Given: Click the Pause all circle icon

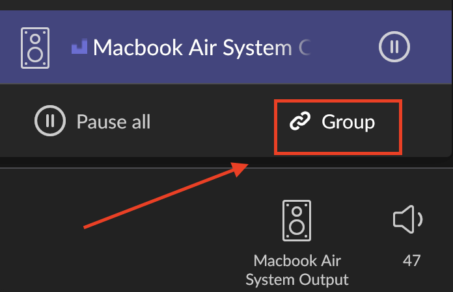Looking at the screenshot, I should 50,121.
